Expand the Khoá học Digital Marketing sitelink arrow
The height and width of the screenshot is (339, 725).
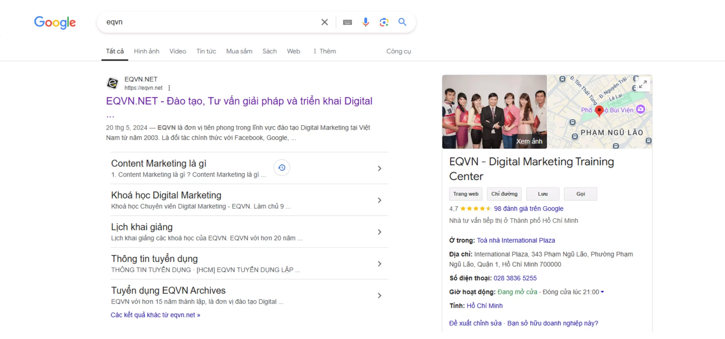pos(379,200)
